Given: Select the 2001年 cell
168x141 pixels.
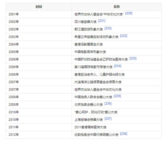Looking at the screenshot, I should point(14,14).
